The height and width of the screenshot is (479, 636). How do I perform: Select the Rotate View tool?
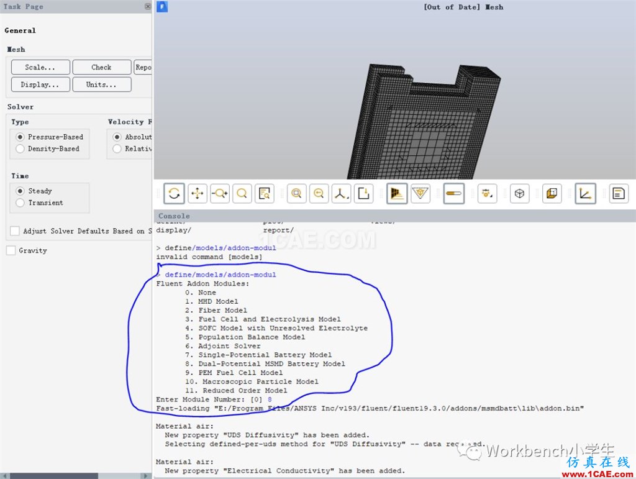(174, 193)
